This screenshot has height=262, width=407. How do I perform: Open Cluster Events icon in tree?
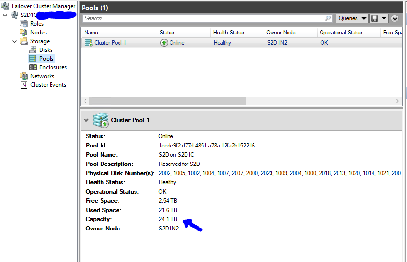pos(23,85)
